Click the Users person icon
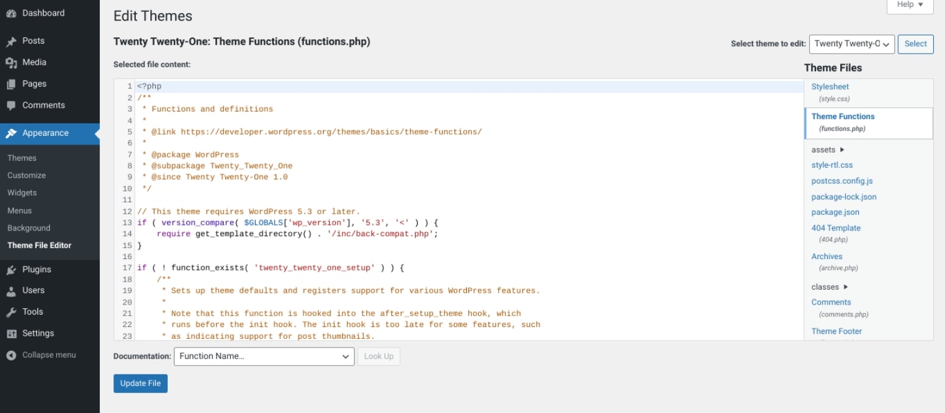Screen dimensions: 945x413 (x=11, y=291)
